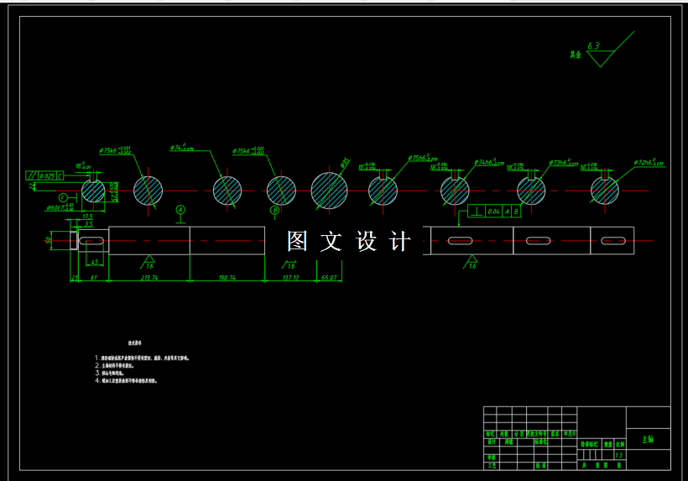Select the 阶段标记 title block cell
This screenshot has width=688, height=481.
[589, 444]
